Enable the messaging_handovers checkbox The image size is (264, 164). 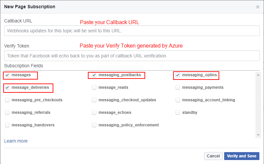tap(7, 125)
